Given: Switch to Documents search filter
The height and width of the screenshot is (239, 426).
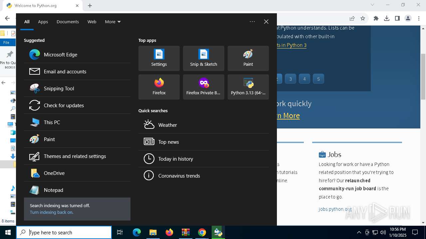Looking at the screenshot, I should (x=68, y=22).
